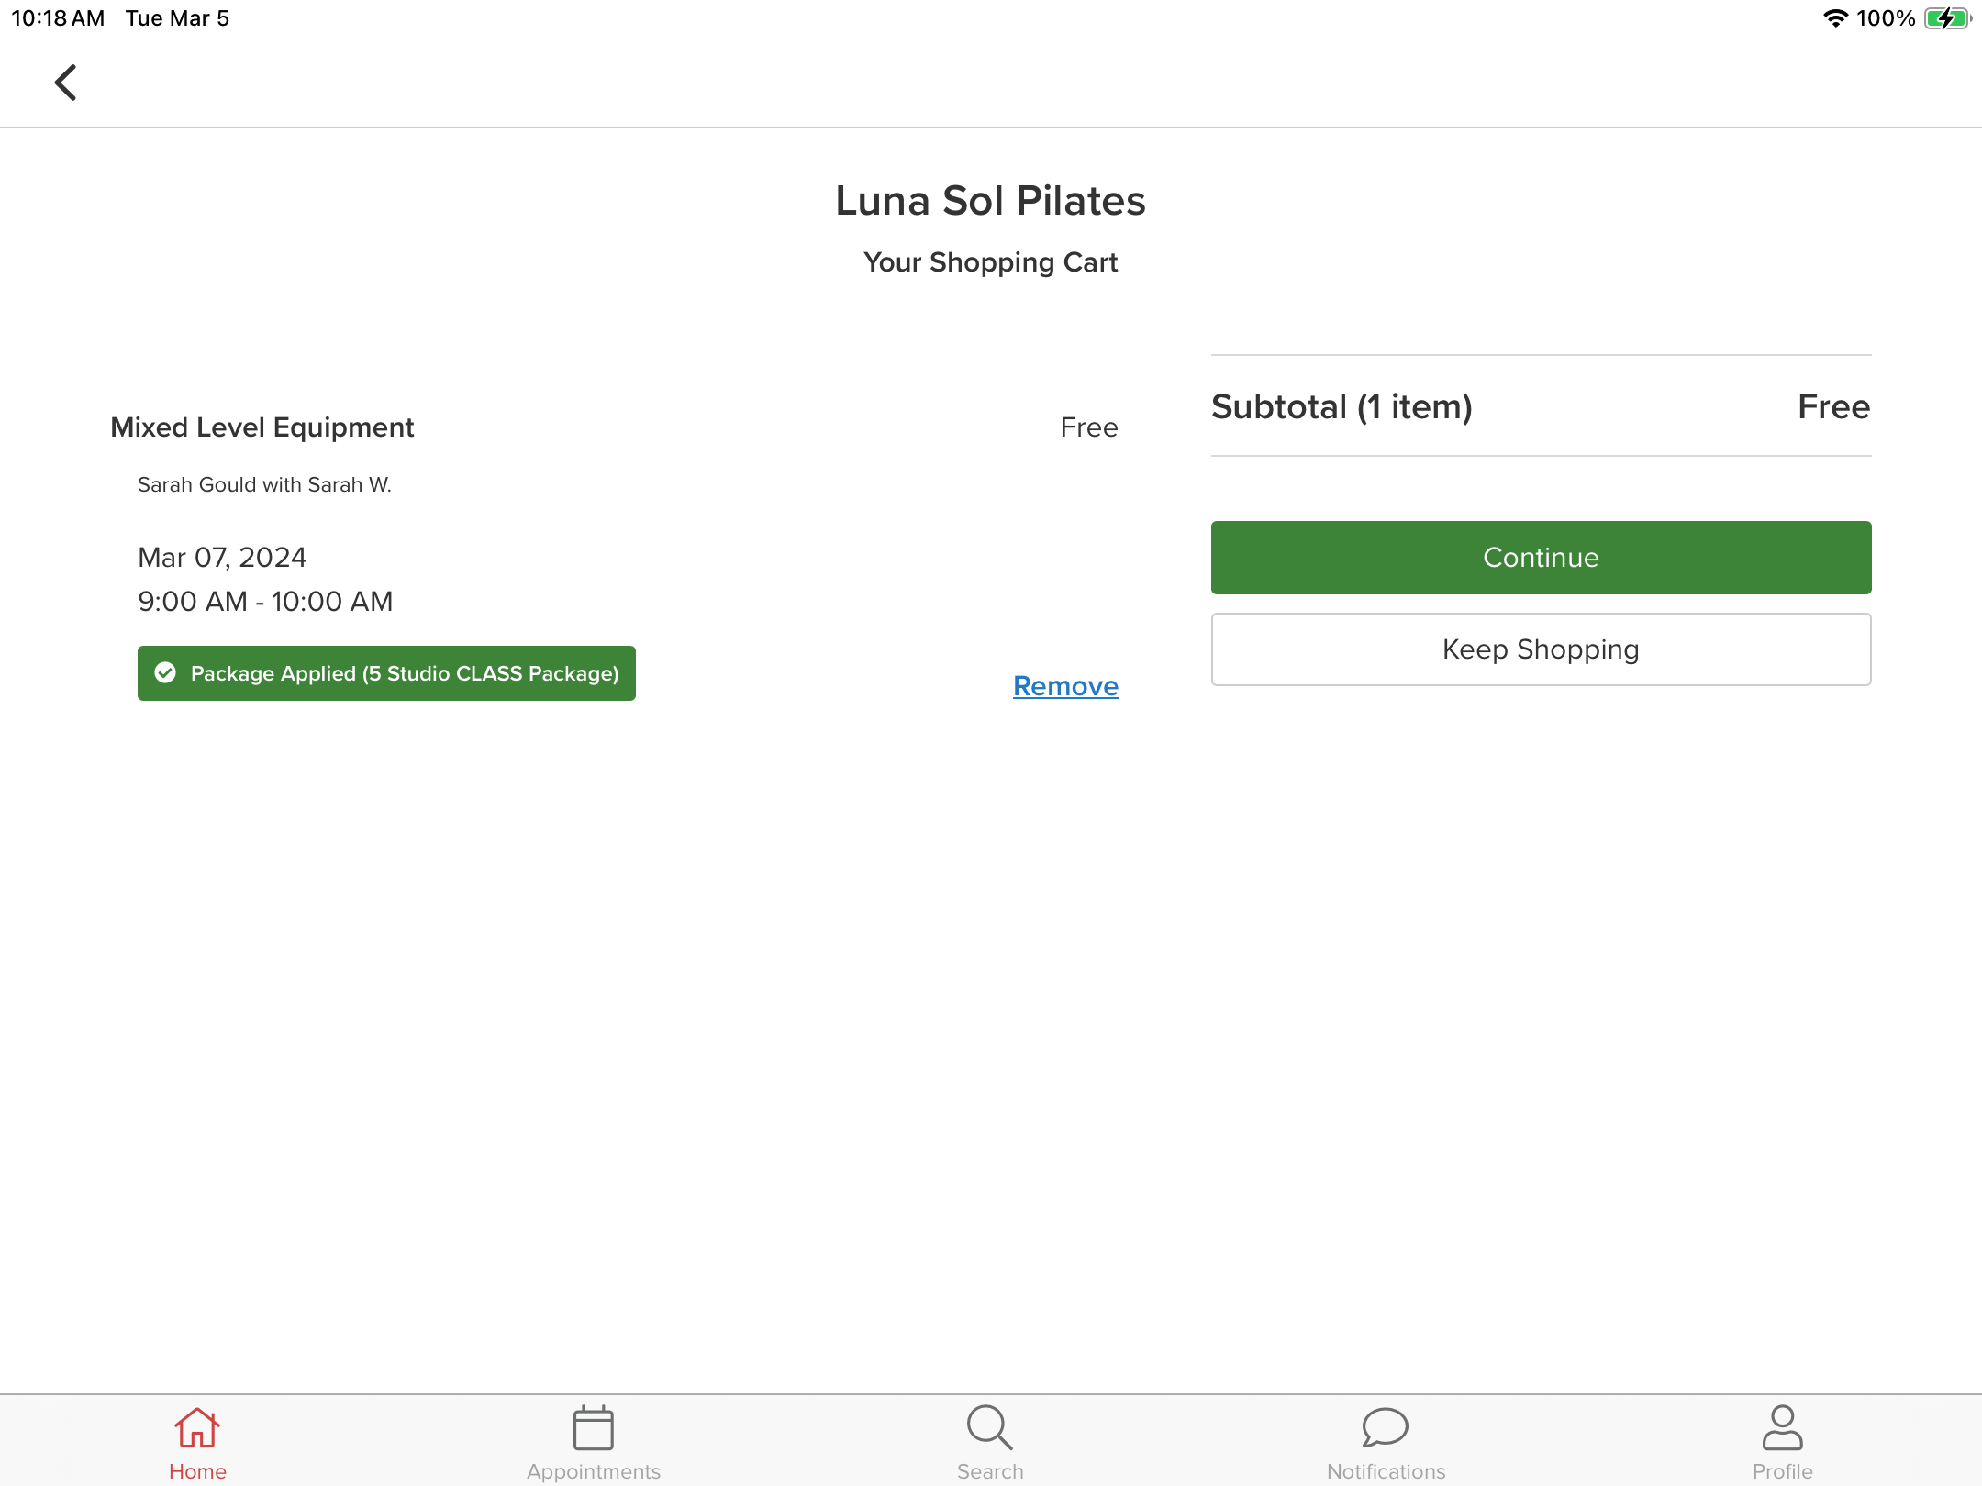Tap the Wi-Fi status icon
This screenshot has height=1486, width=1982.
click(1834, 18)
